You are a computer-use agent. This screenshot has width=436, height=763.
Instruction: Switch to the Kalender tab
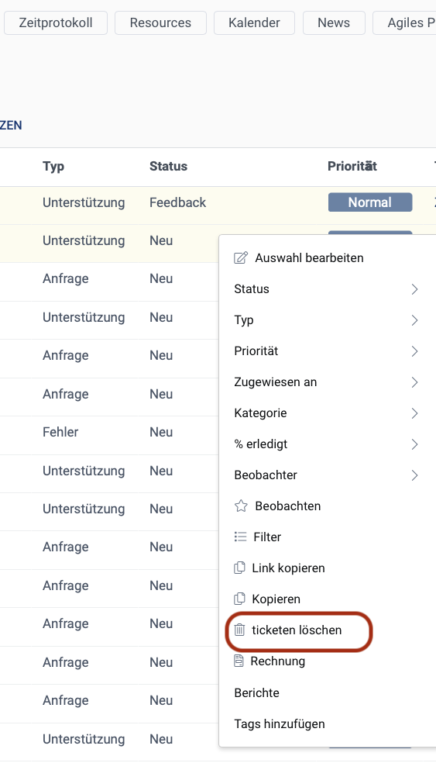click(254, 22)
